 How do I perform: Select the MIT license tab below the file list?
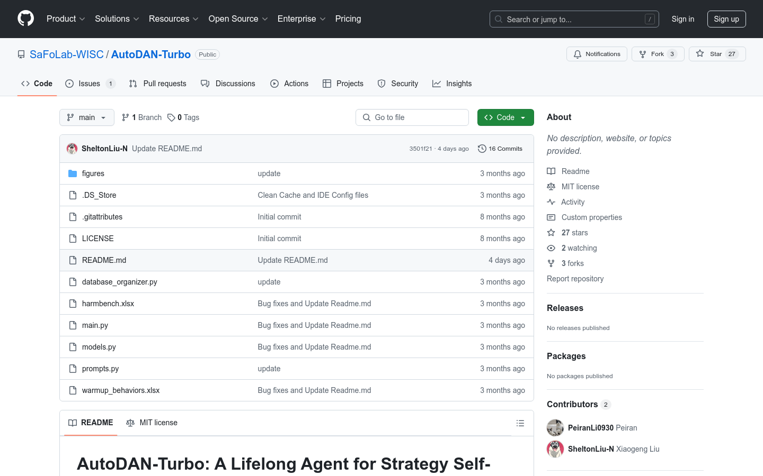(x=152, y=423)
